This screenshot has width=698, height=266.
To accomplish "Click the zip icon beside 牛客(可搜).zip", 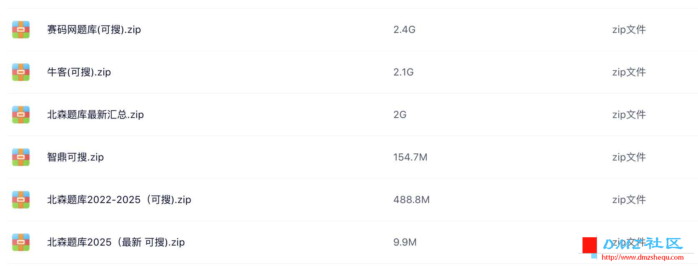I will 21,72.
